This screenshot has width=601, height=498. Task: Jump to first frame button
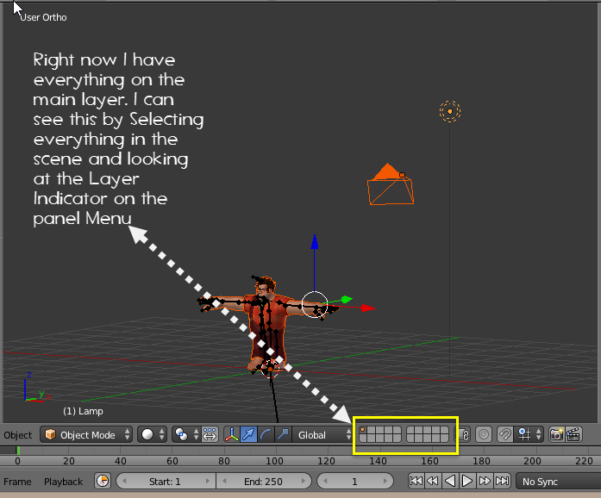[x=416, y=481]
